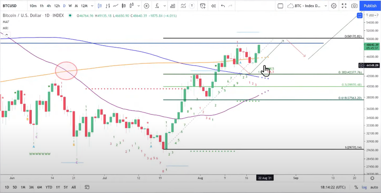Set date range to 3M
This screenshot has height=193, width=381.
coord(31,187)
